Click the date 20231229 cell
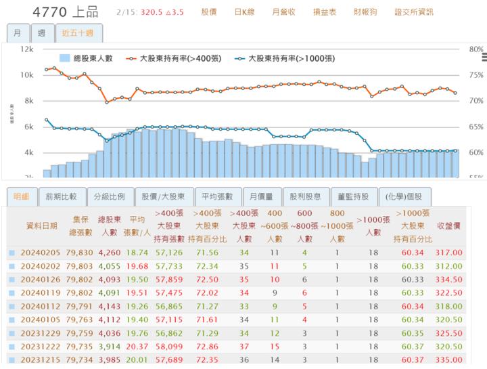The width and height of the screenshot is (487, 369). point(41,333)
